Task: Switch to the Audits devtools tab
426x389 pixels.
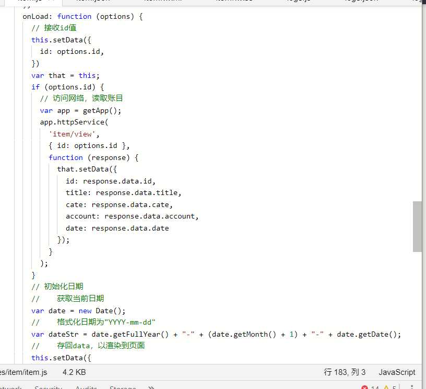Action: [86, 387]
